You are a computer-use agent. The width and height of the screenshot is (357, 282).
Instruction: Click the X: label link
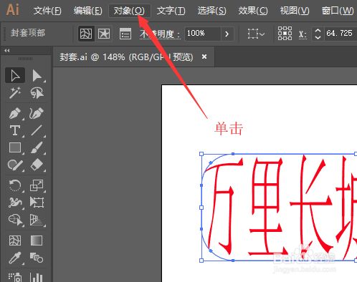point(303,34)
